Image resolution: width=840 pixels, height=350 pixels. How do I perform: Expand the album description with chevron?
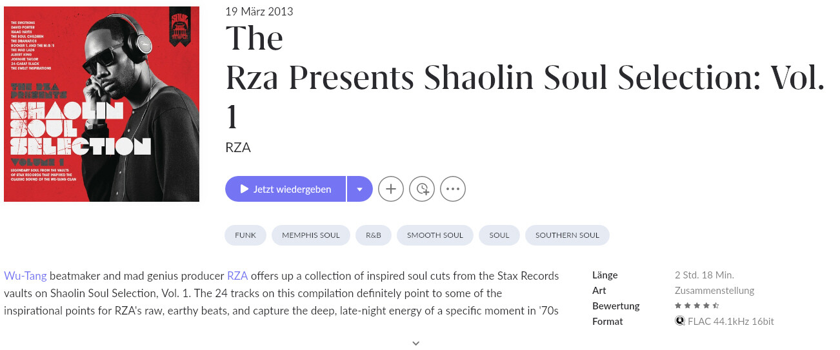(x=415, y=343)
